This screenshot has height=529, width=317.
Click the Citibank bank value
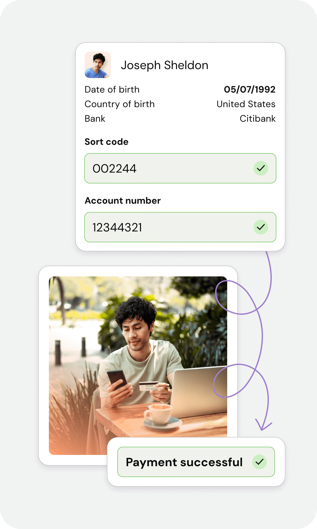pos(258,119)
